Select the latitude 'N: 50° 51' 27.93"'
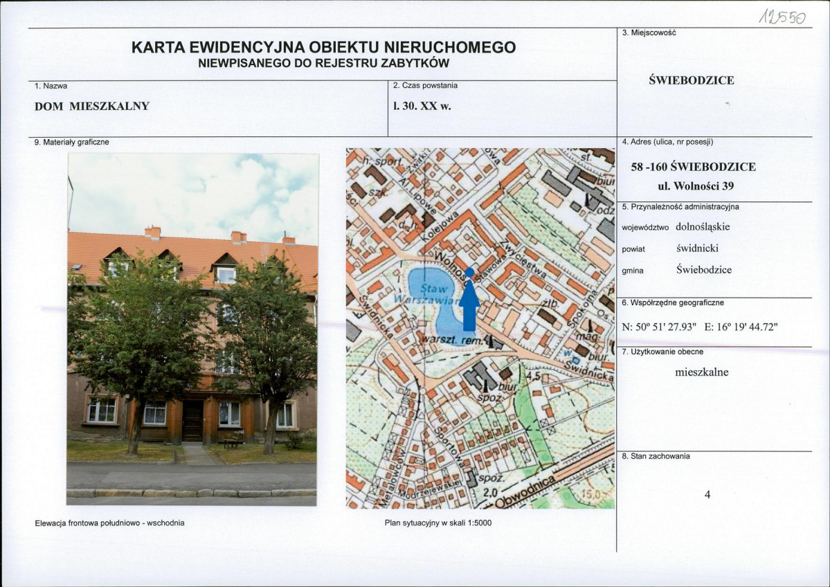The height and width of the screenshot is (587, 830). point(659,327)
